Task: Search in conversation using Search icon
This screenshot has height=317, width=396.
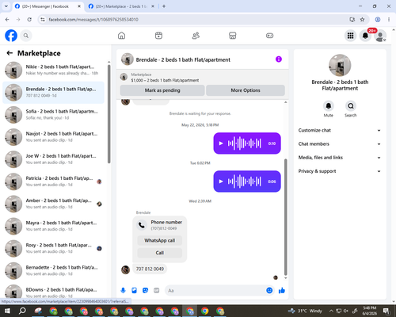Action: (x=351, y=106)
